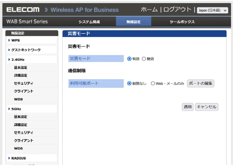Screen dimensions: 233x166
Task: Open WDS under 5GHz
Action: pos(18,148)
